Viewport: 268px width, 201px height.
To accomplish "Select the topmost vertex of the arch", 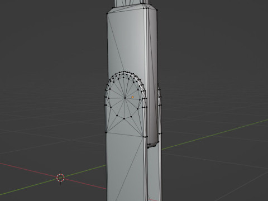I will 123,71.
